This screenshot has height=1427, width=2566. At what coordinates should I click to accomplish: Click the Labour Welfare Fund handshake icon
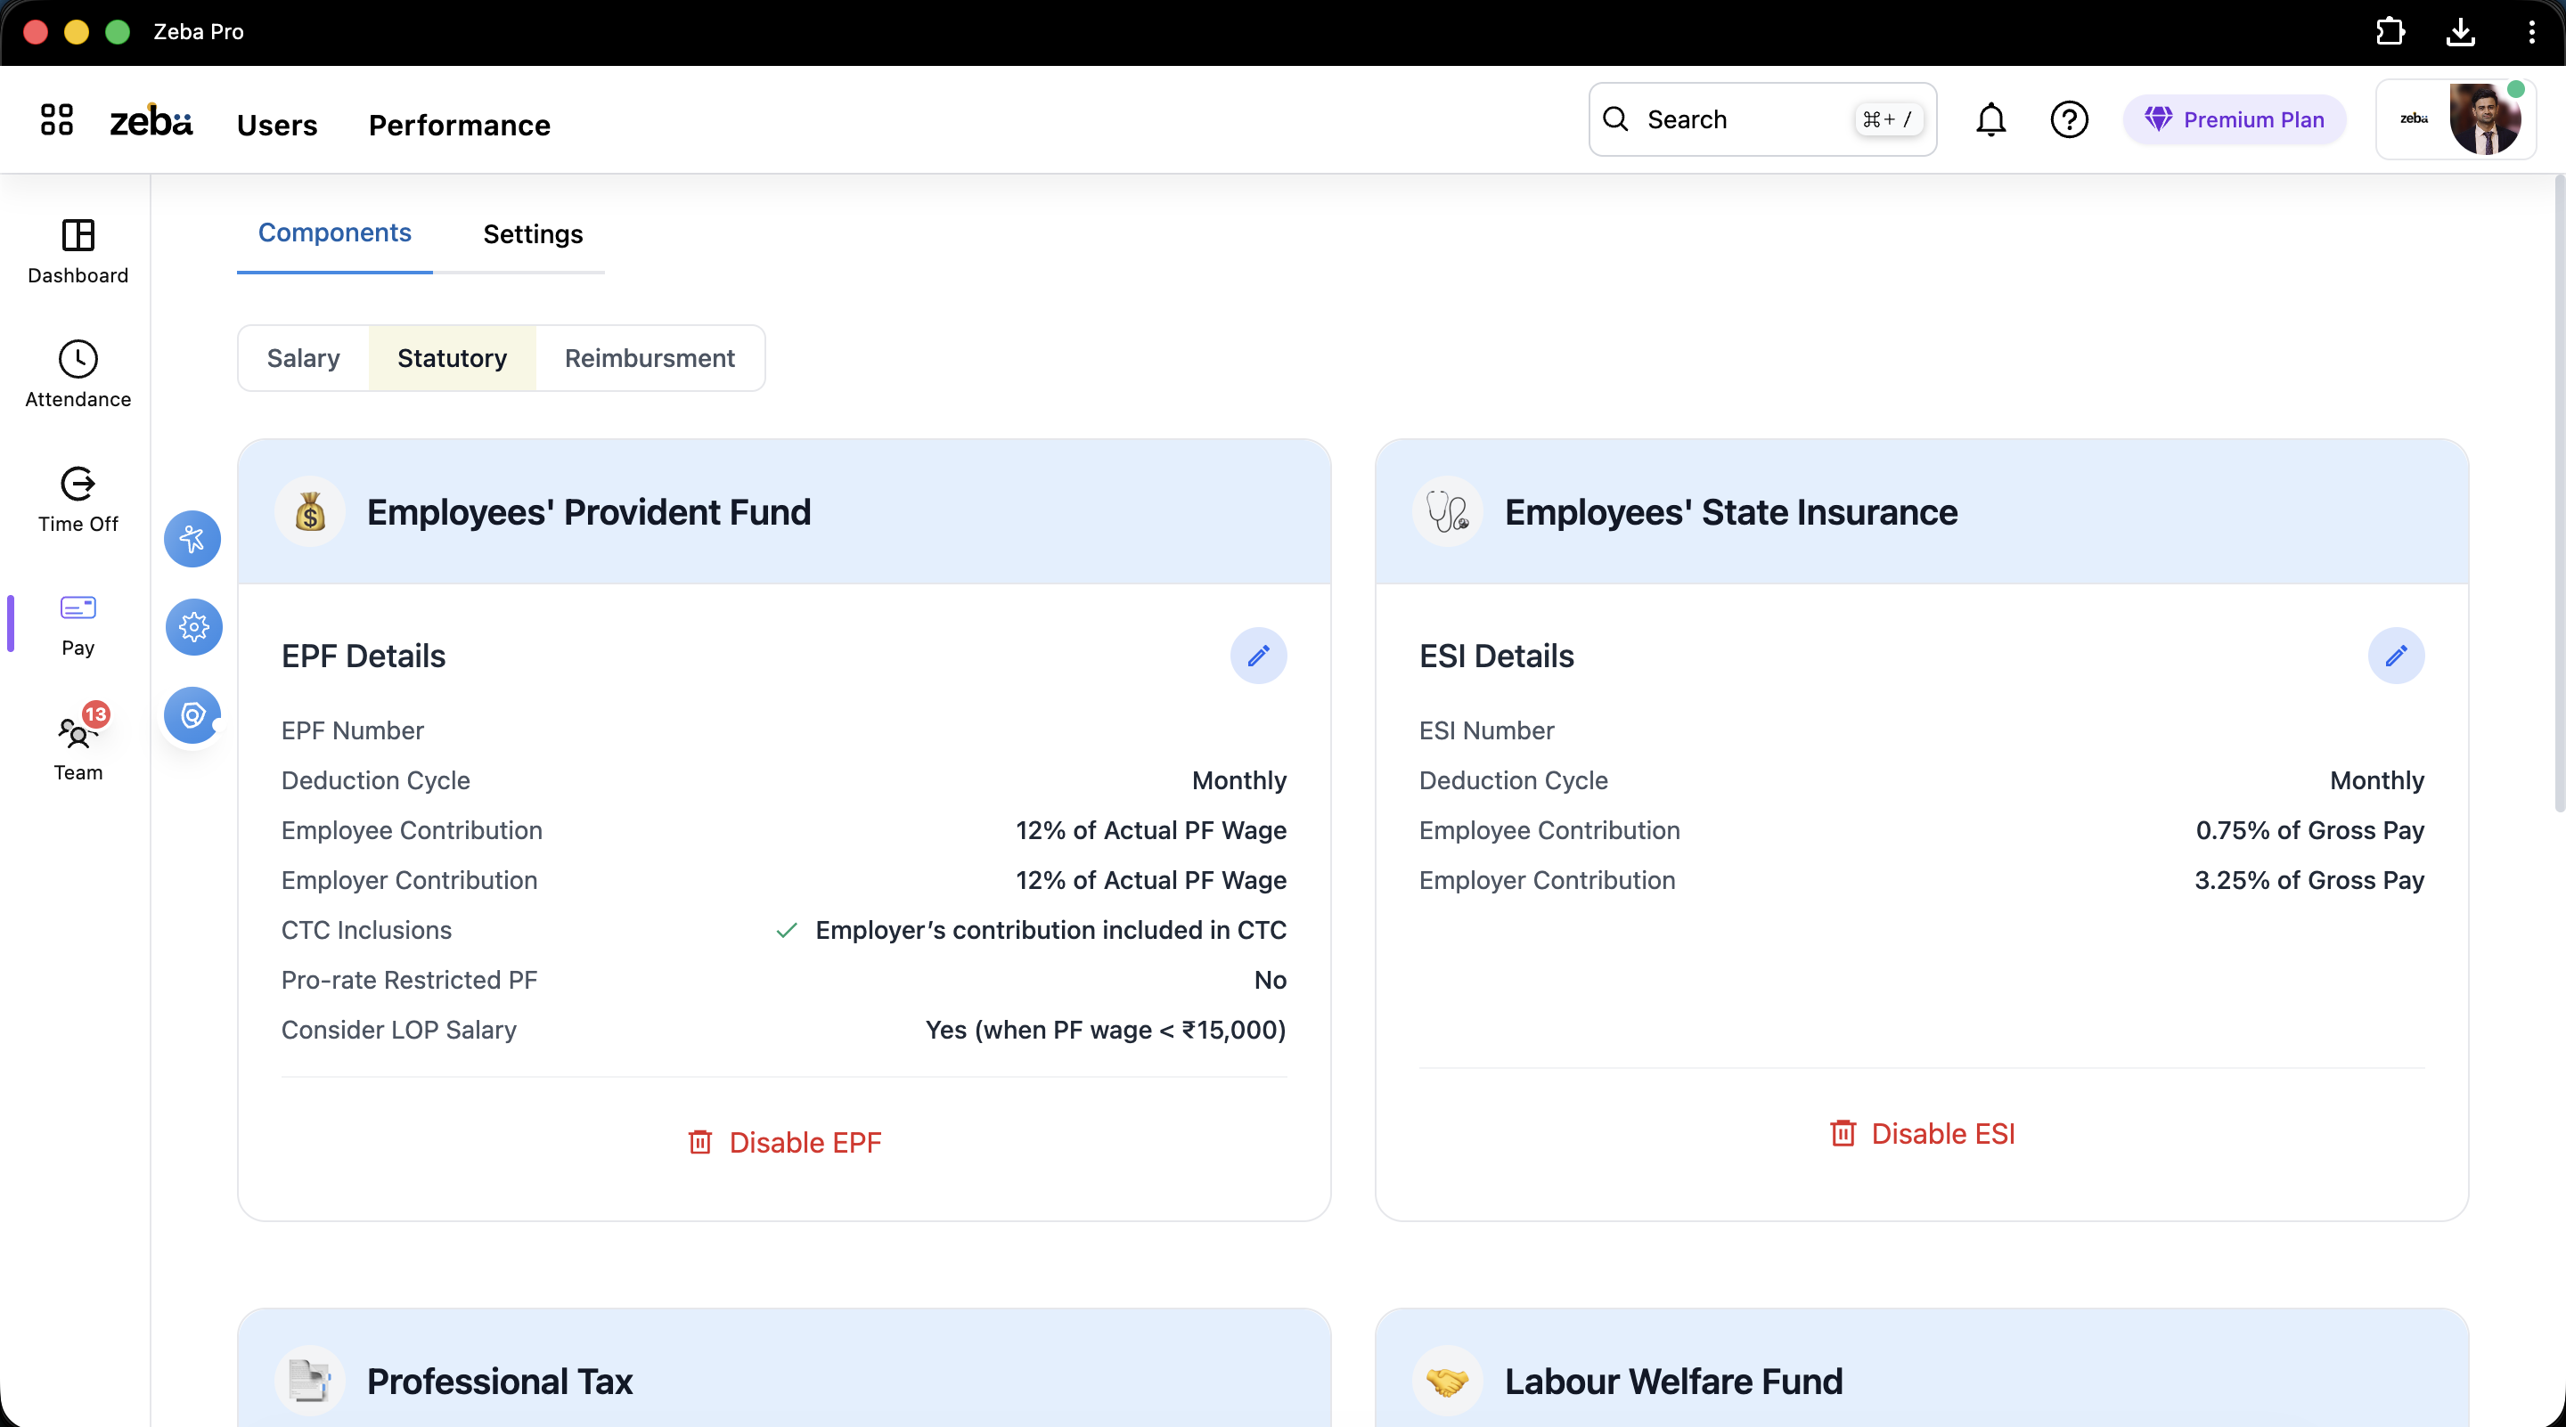pyautogui.click(x=1447, y=1382)
